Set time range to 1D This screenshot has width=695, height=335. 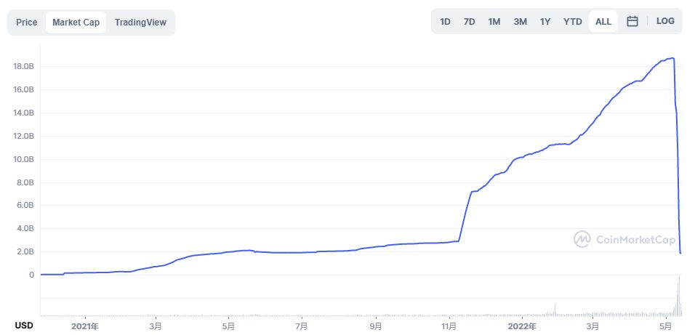[x=445, y=21]
